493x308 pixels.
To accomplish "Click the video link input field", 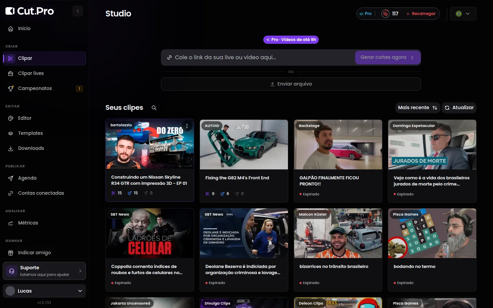I will click(258, 57).
